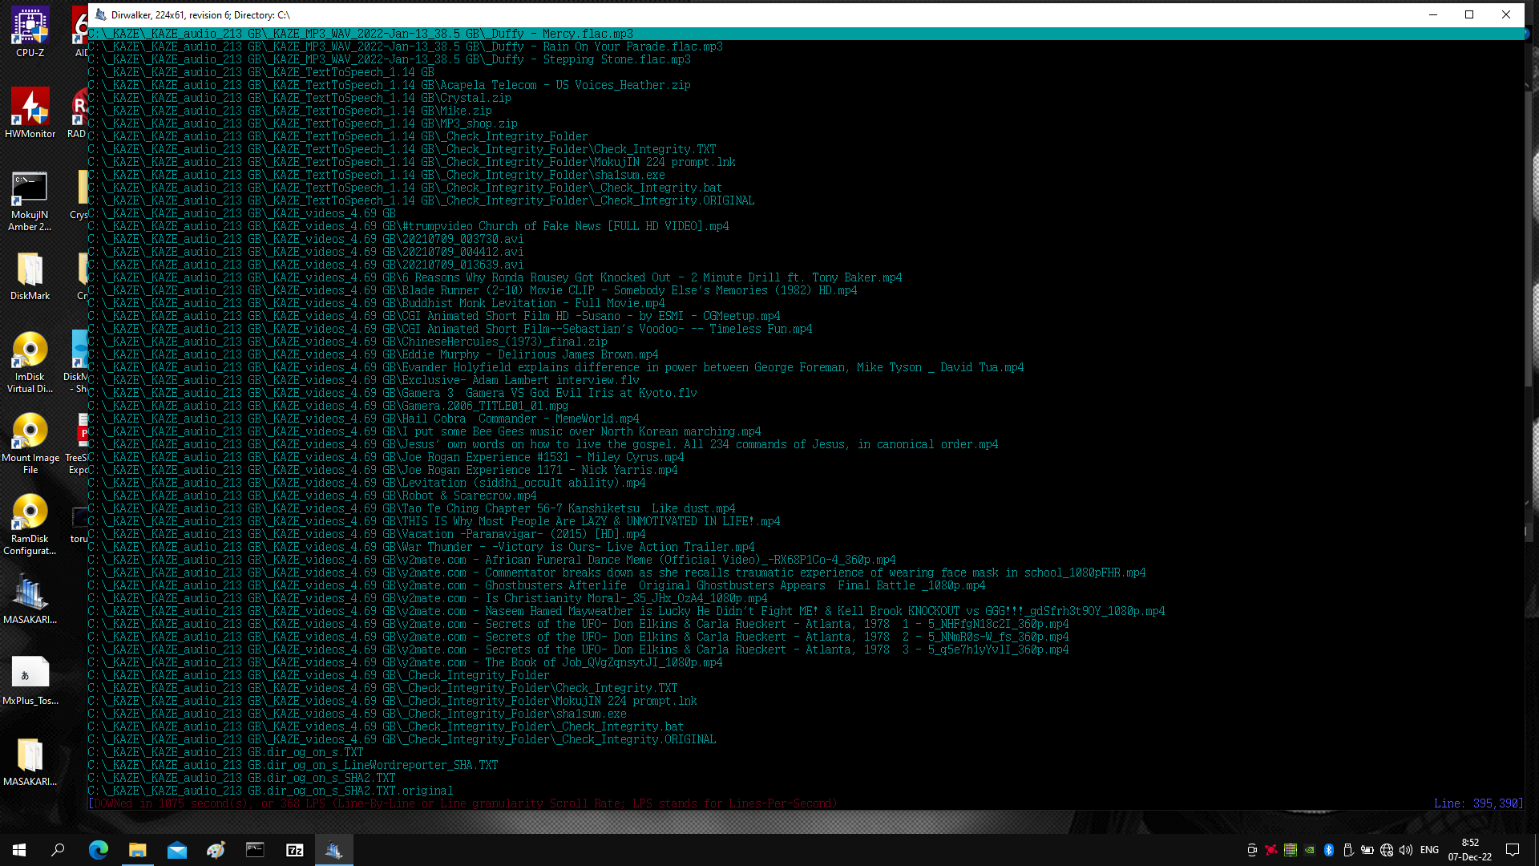This screenshot has height=866, width=1539.
Task: Select the Exclusive- Adam Lambert interview.flv line
Action: coord(364,380)
